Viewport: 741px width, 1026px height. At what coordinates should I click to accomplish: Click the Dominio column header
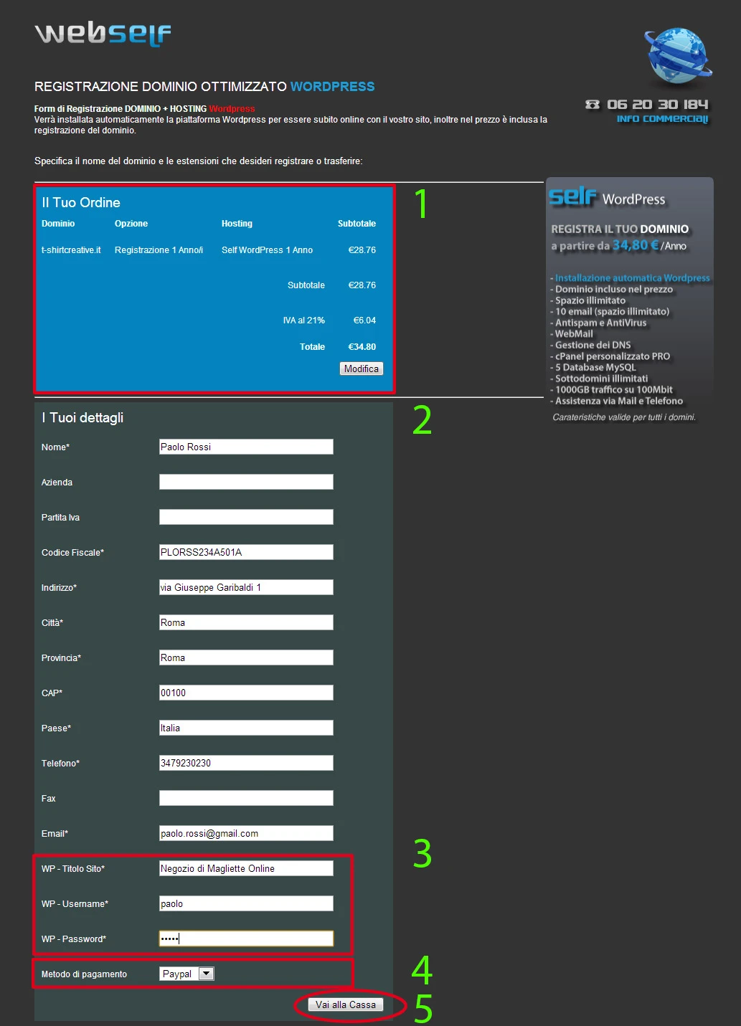coord(58,224)
